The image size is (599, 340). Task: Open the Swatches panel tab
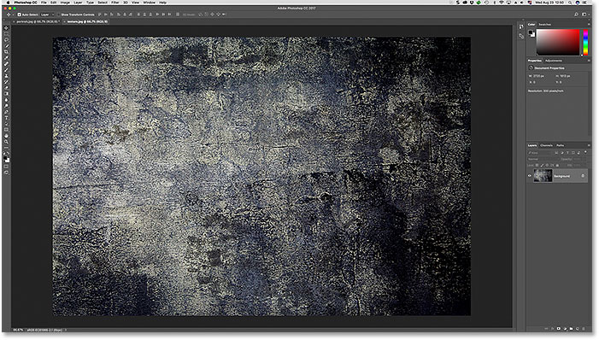tap(545, 25)
